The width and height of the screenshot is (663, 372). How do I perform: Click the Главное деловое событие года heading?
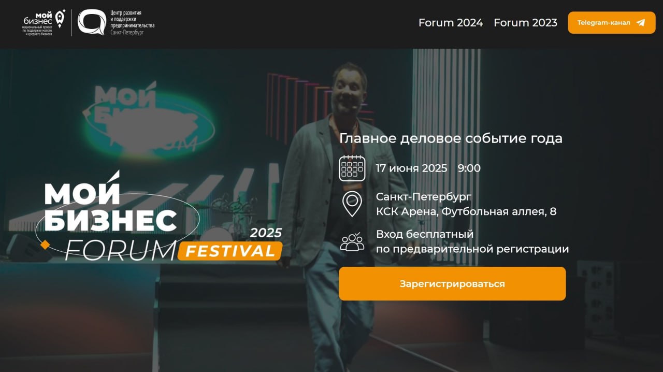click(x=451, y=138)
